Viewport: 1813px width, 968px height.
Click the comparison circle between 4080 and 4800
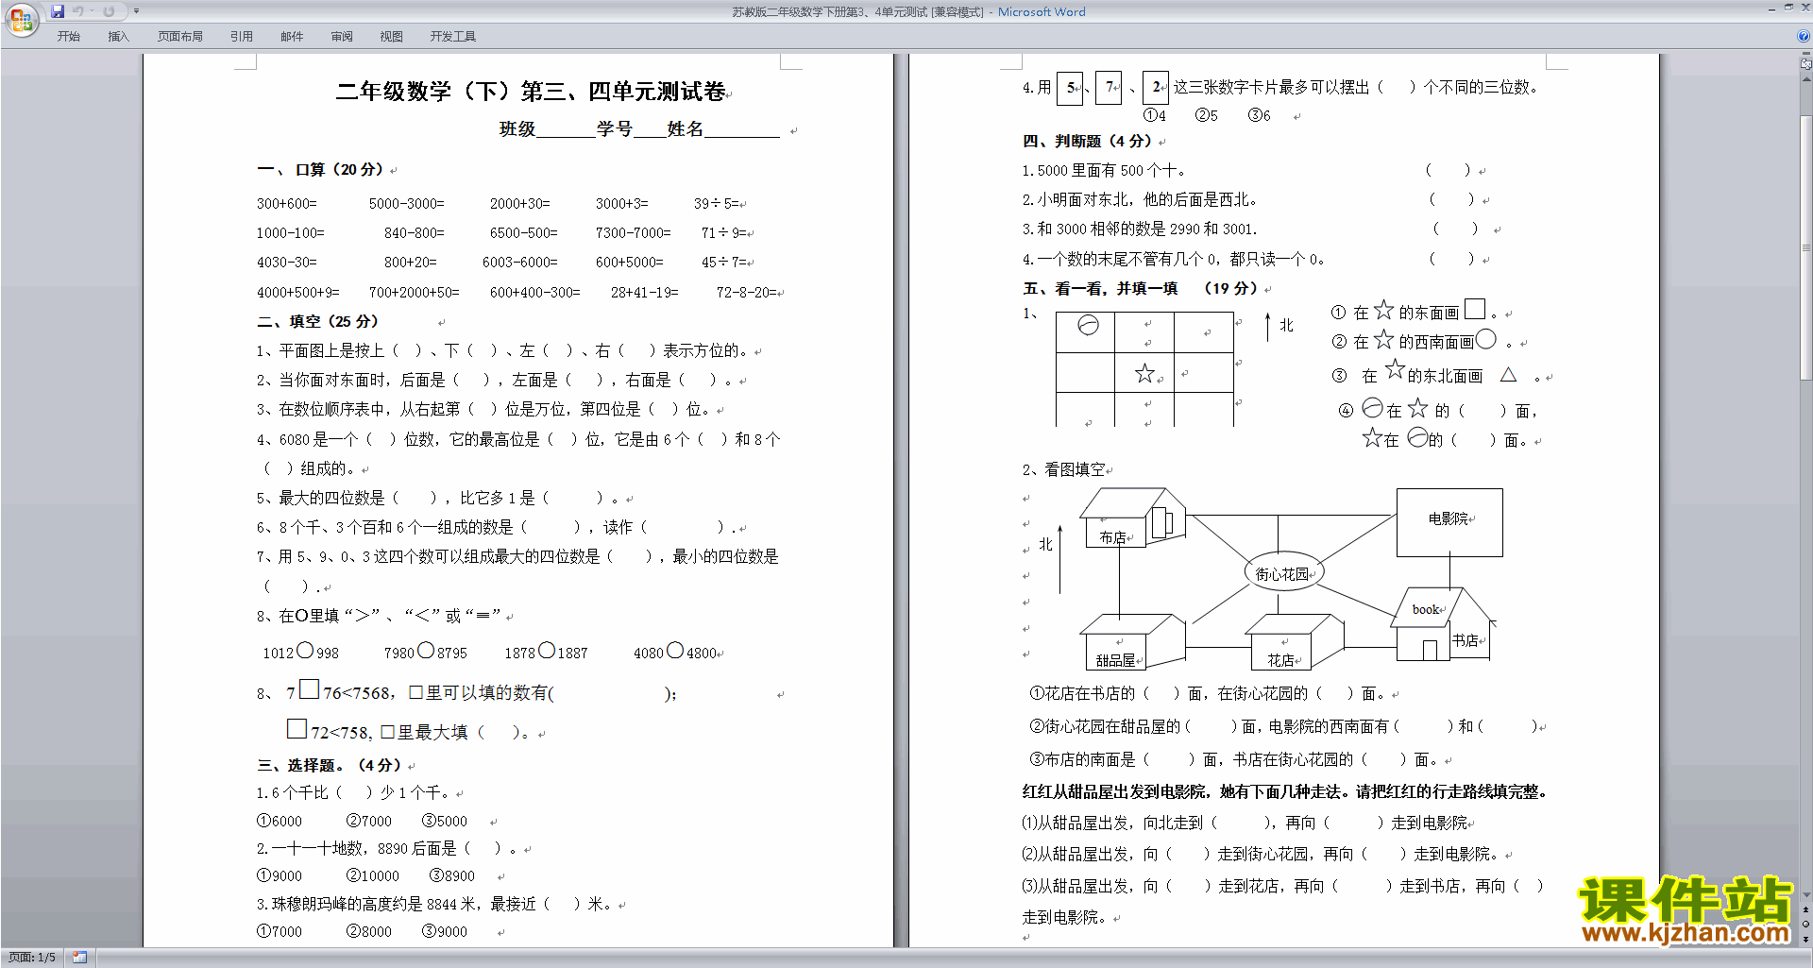[675, 650]
